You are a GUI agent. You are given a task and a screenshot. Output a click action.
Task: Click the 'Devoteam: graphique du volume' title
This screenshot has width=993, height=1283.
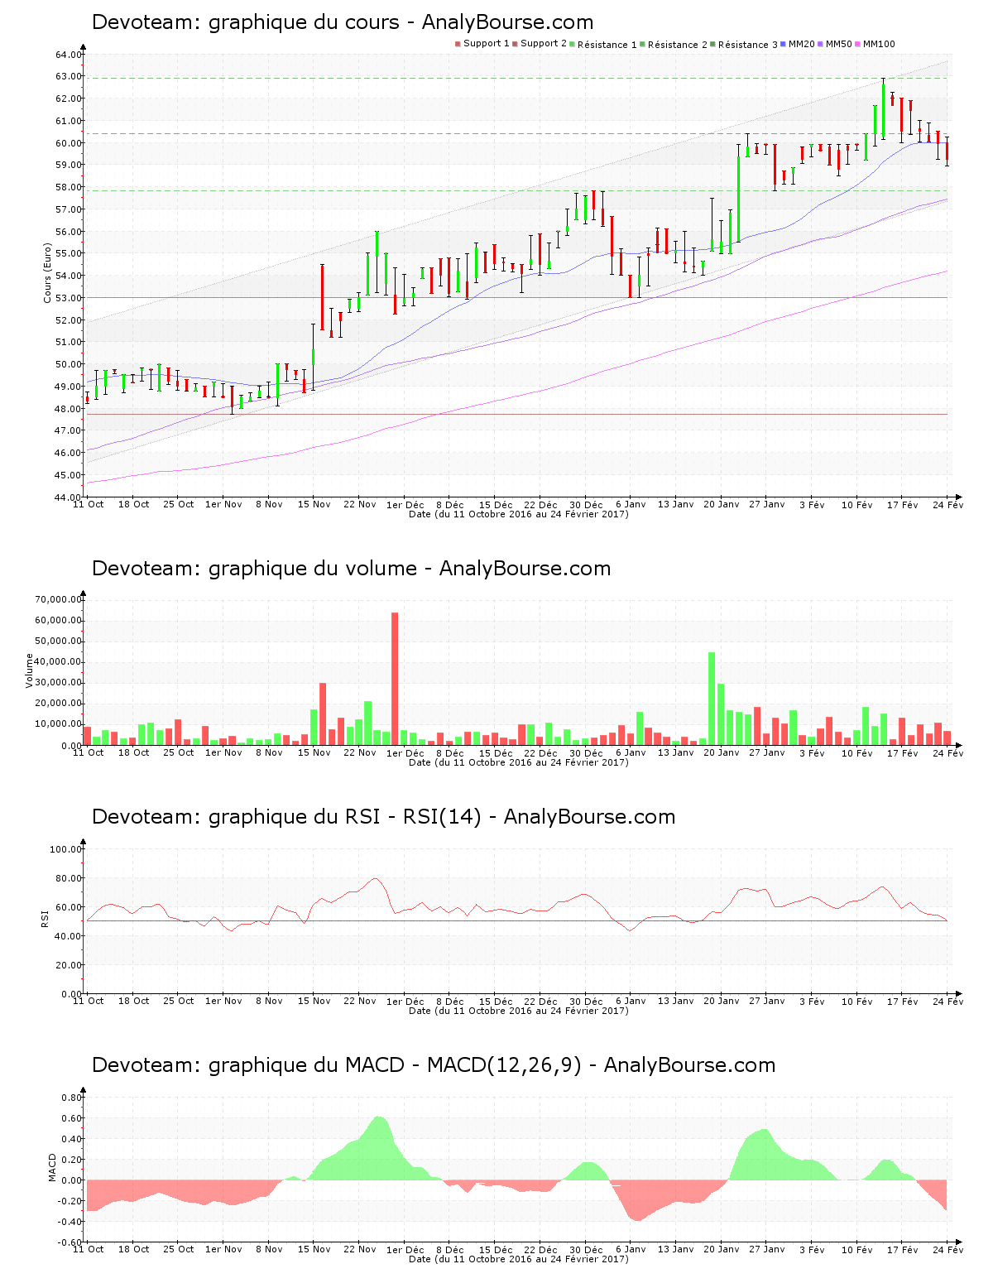(254, 569)
